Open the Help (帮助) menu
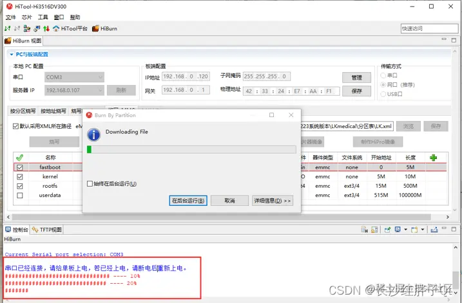Viewport: 462px width, 303px height. [75, 17]
